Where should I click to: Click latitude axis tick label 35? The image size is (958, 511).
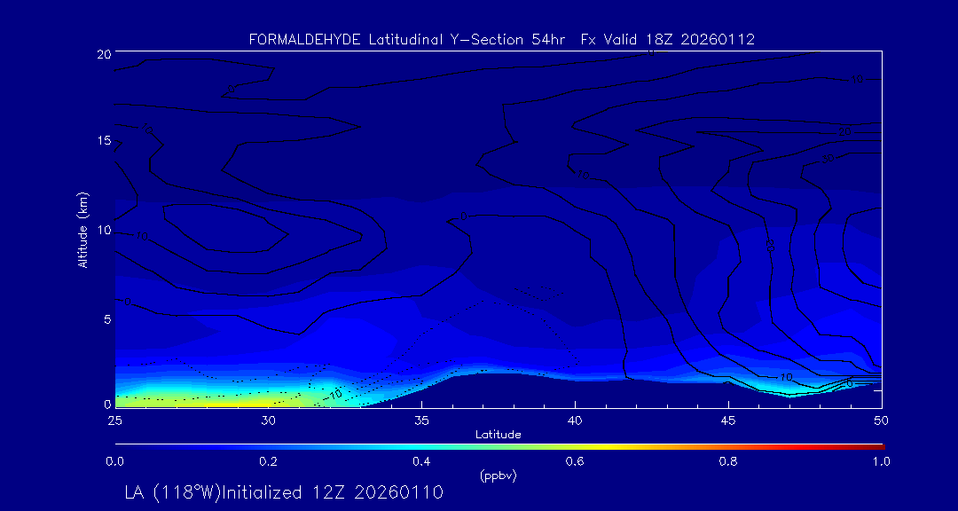[x=421, y=421]
